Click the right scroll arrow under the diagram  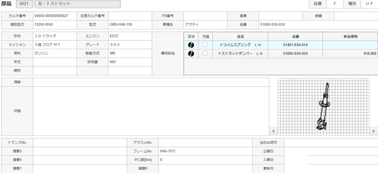tap(374, 131)
